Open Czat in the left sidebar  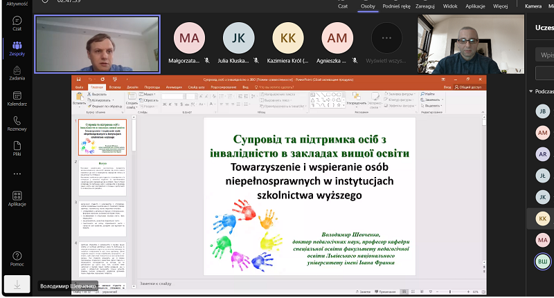pos(17,23)
